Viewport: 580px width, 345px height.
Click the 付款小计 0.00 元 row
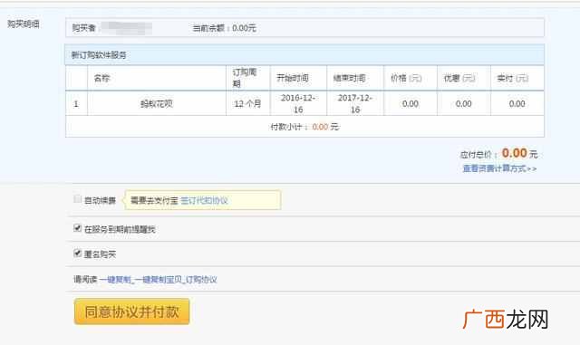point(304,127)
